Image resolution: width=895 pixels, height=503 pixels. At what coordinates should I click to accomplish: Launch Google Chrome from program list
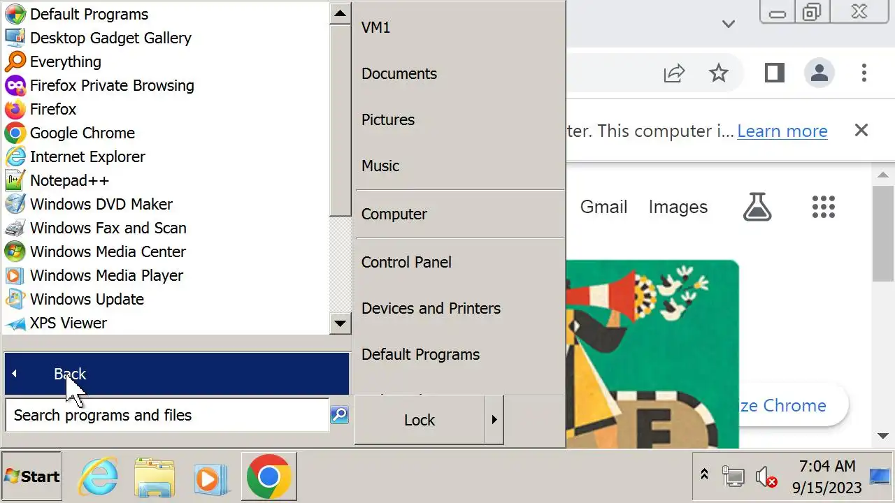pyautogui.click(x=15, y=133)
